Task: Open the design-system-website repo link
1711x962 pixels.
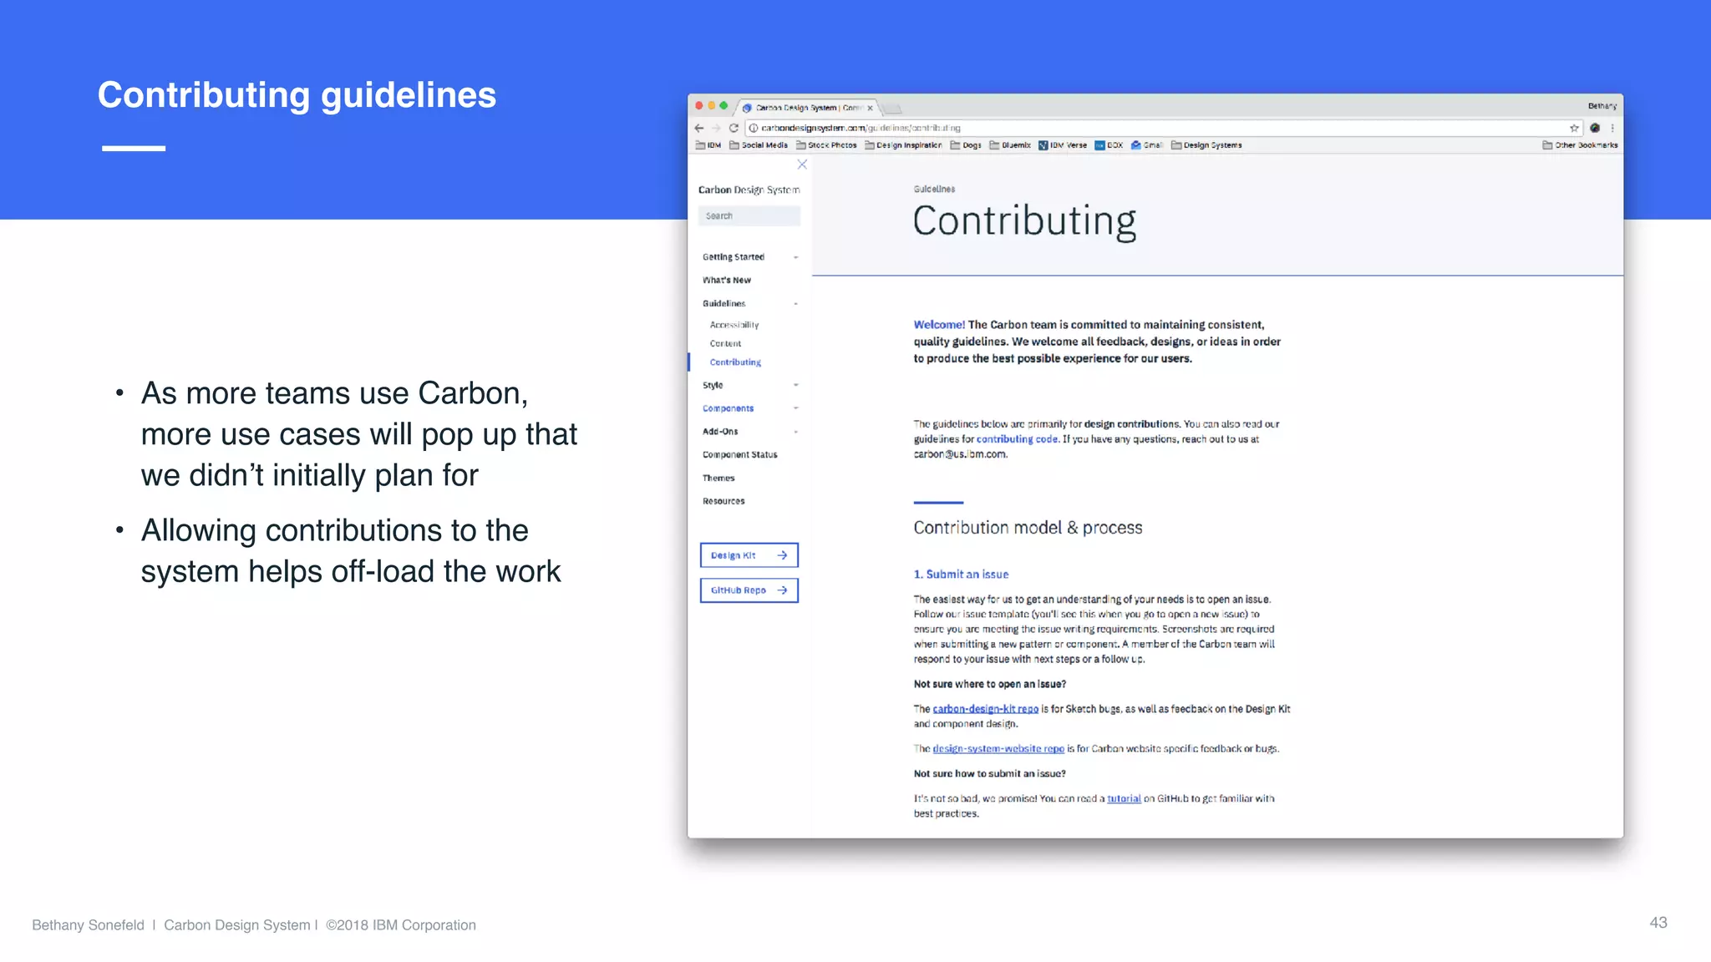Action: pyautogui.click(x=998, y=749)
